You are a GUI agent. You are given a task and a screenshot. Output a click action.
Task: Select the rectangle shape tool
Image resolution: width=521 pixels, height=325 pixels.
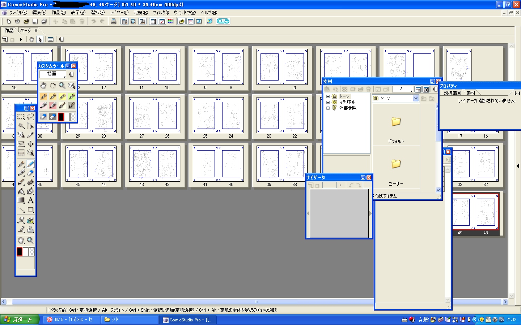(x=30, y=209)
